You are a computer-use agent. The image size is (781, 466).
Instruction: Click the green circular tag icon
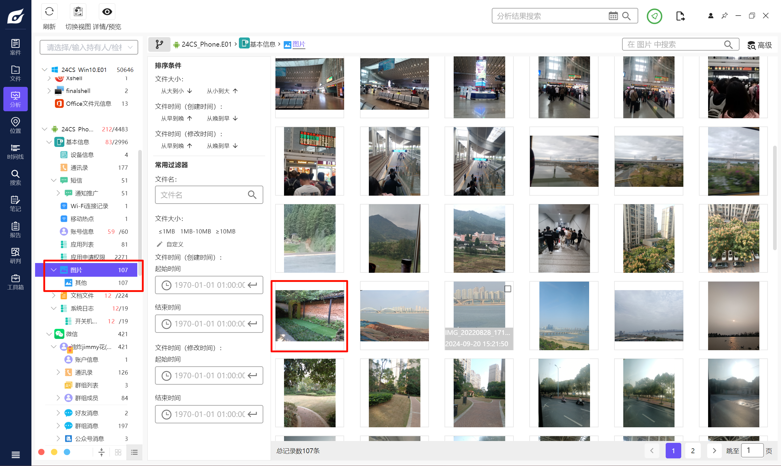click(654, 16)
